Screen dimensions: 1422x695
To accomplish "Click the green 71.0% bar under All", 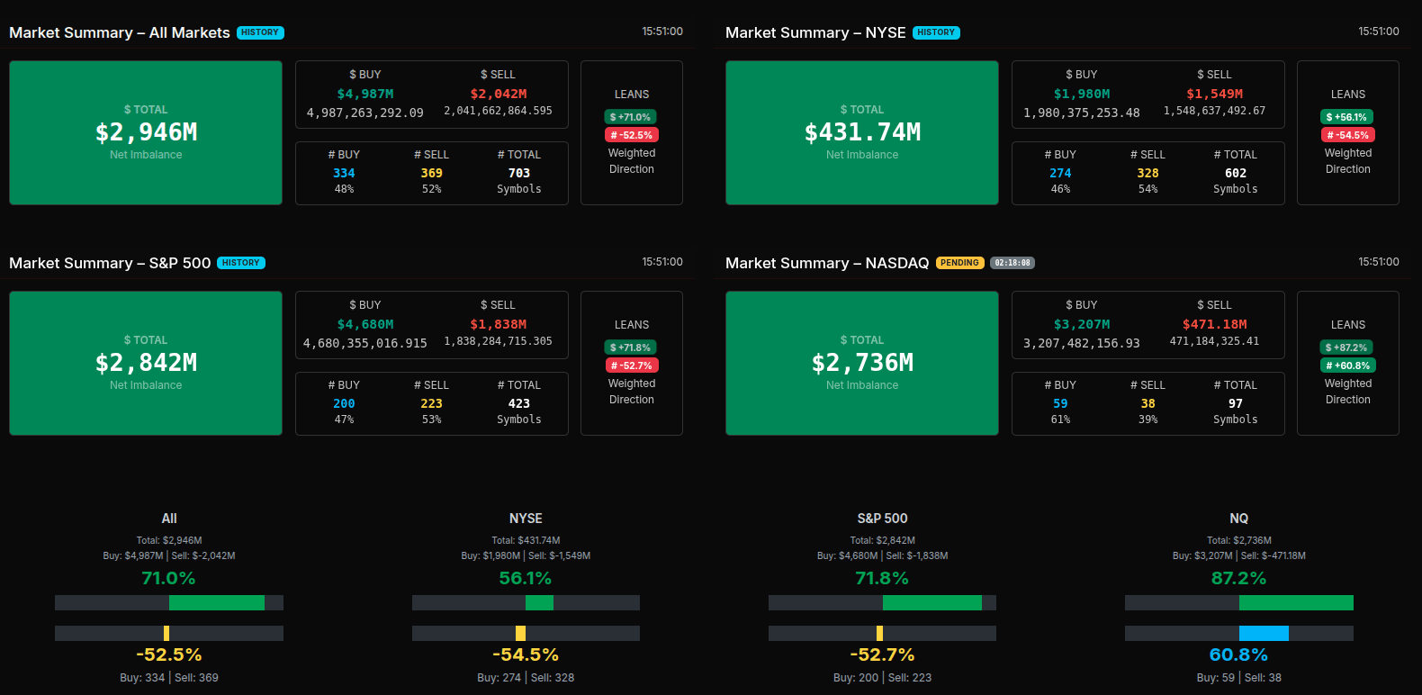I will coord(217,602).
